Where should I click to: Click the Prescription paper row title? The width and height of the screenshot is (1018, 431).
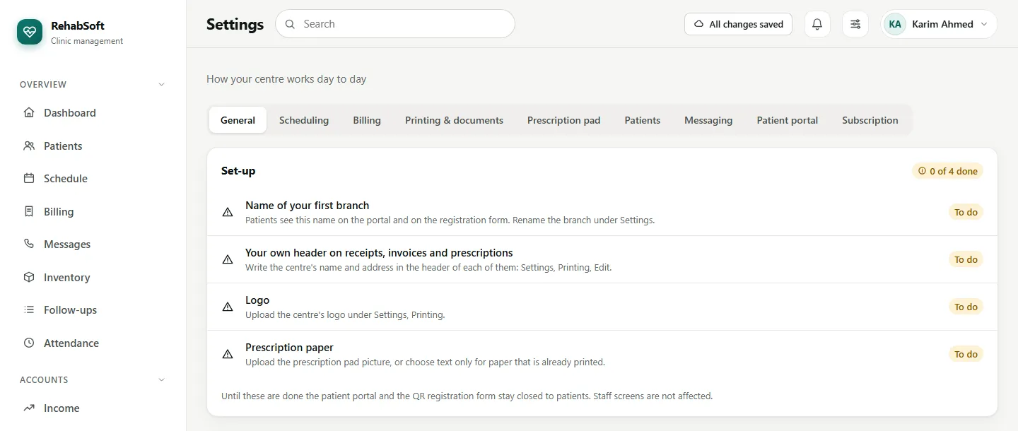click(x=289, y=348)
